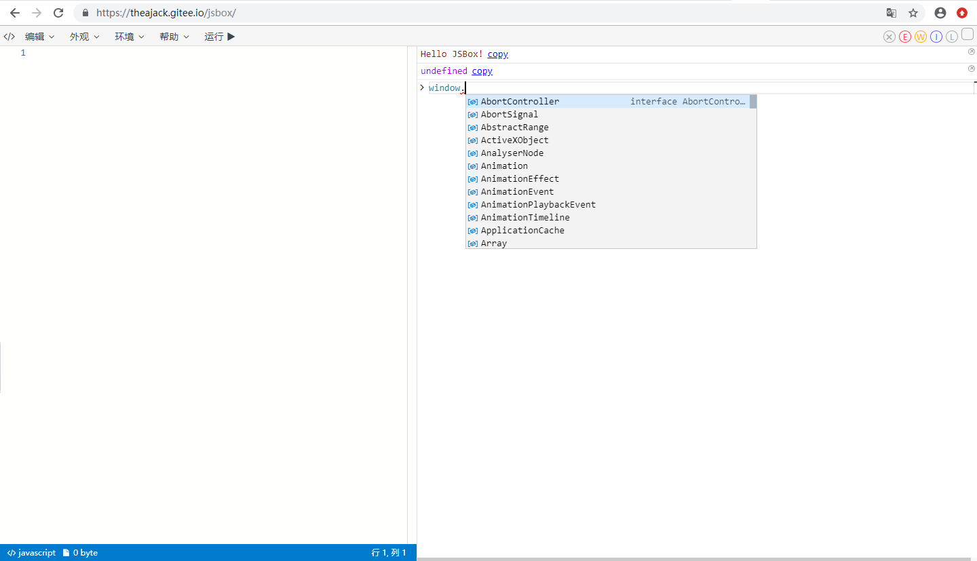Click the suggestion list scrollbar thumb
The height and width of the screenshot is (561, 977).
(x=753, y=102)
